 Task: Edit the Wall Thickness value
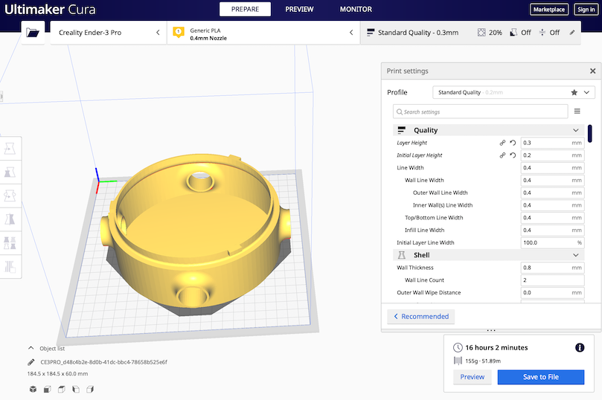click(x=552, y=268)
